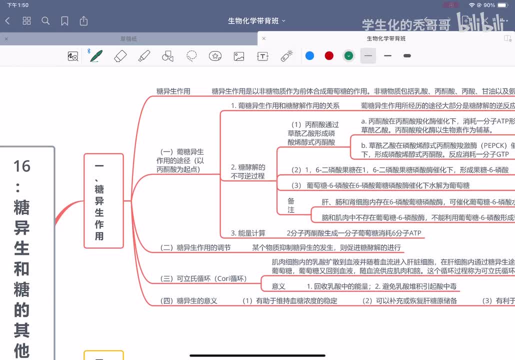The width and height of the screenshot is (515, 360).
Task: Select the thinnest stroke width
Action: coord(368,56)
